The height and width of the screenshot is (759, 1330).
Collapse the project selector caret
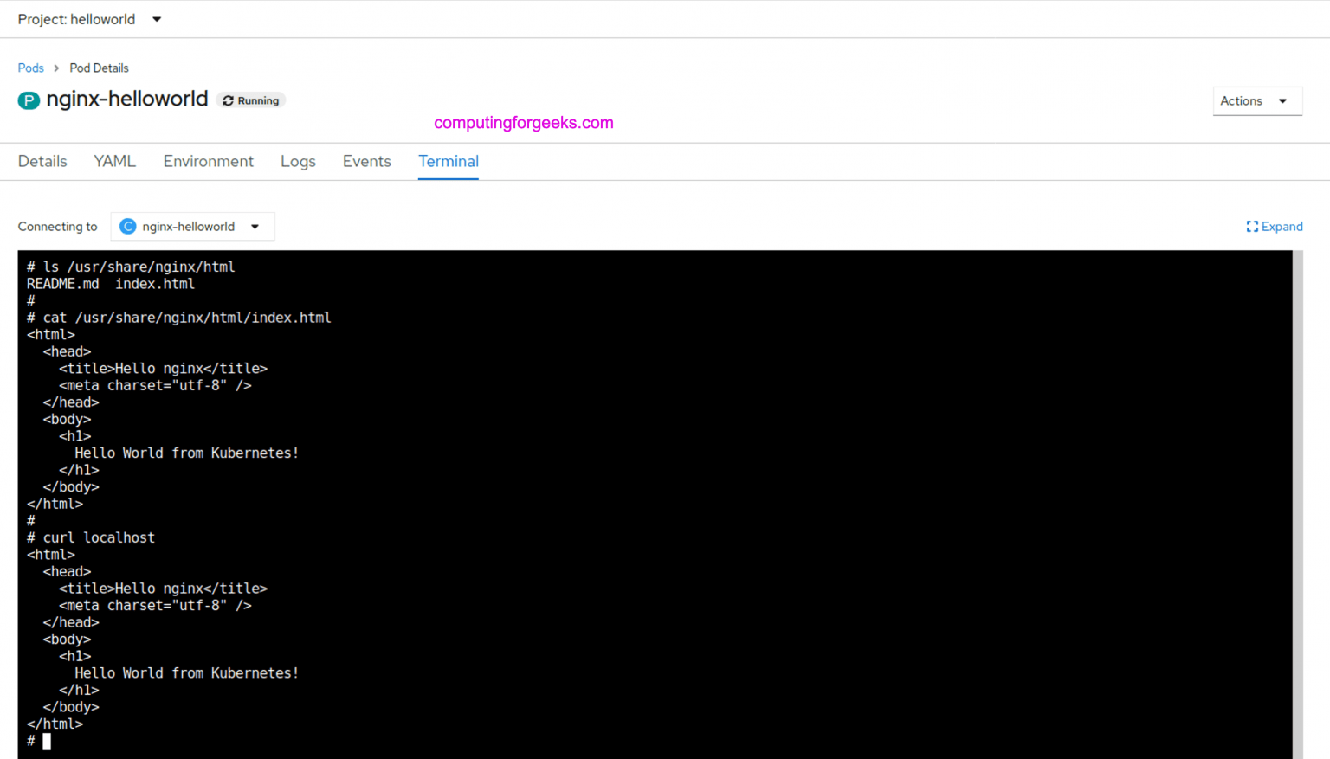click(x=156, y=19)
